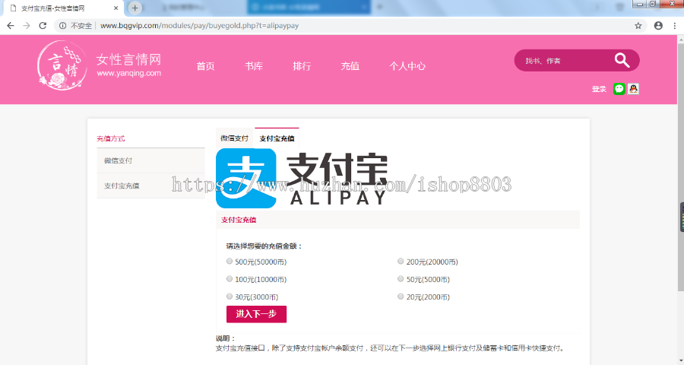The width and height of the screenshot is (684, 365).
Task: Bookmark page with the star icon
Action: 638,26
